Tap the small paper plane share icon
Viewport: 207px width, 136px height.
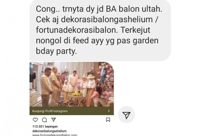click(53, 120)
